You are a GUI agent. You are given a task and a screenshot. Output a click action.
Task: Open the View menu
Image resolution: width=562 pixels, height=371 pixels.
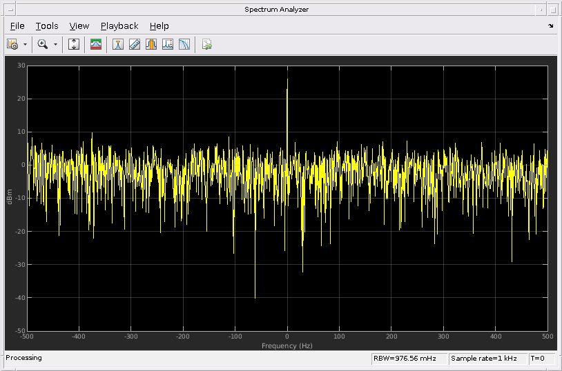[79, 26]
